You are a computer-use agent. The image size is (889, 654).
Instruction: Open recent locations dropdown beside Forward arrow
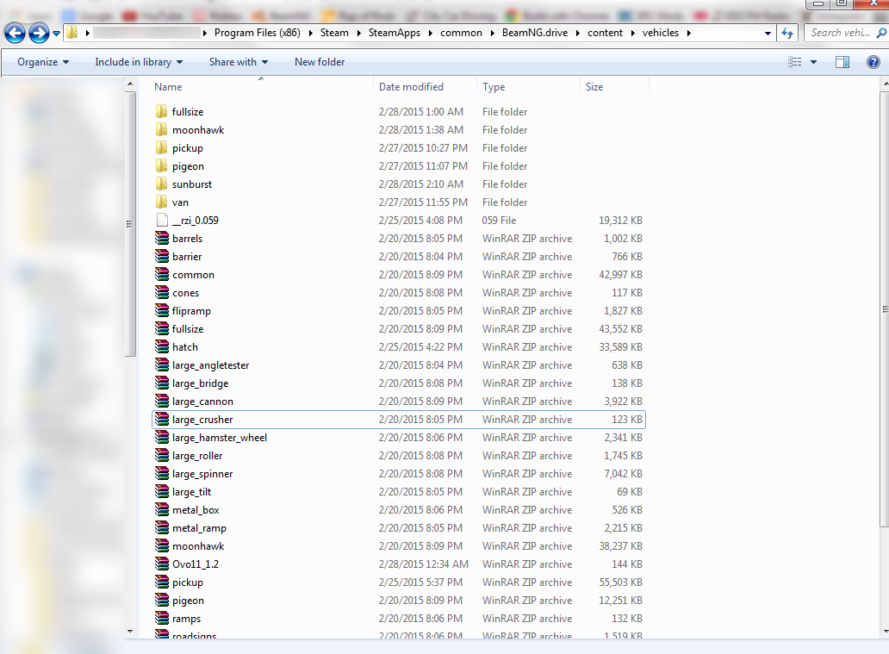click(56, 34)
